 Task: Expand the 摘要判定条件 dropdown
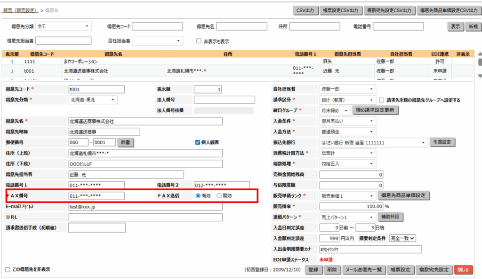[403, 238]
